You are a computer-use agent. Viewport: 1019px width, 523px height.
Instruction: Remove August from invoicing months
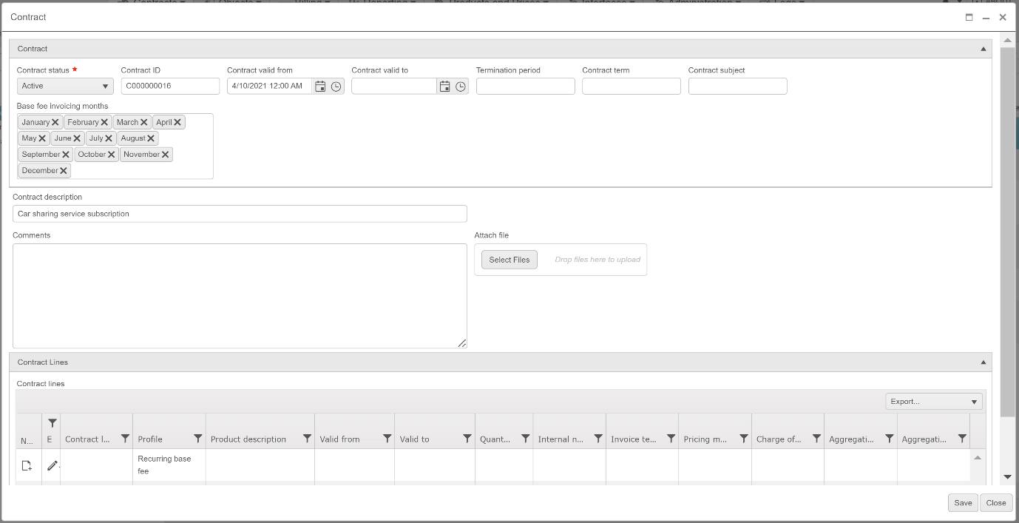[151, 138]
